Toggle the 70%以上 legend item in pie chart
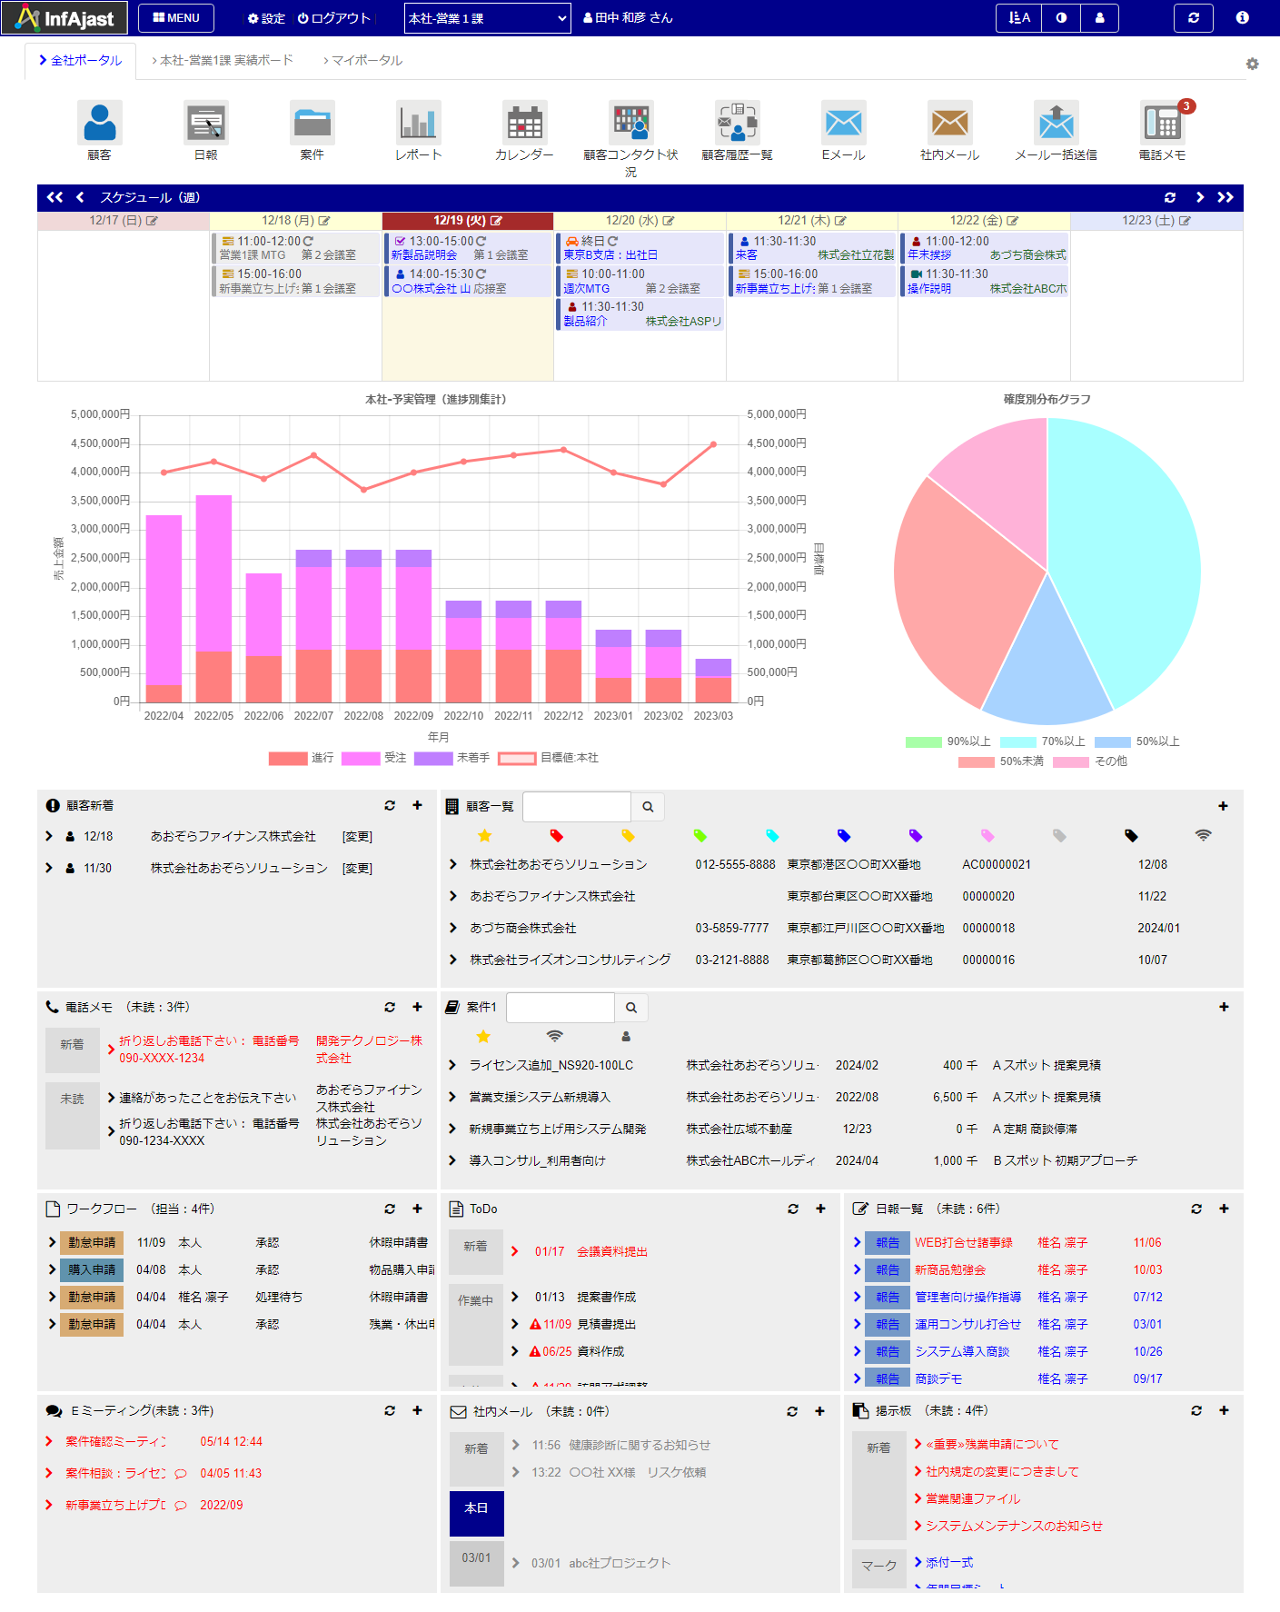 tap(1042, 741)
